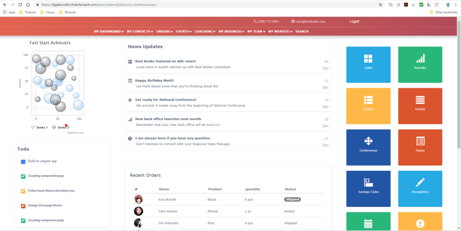Sort orders by the Status column header
Image resolution: width=461 pixels, height=231 pixels.
pyautogui.click(x=291, y=189)
